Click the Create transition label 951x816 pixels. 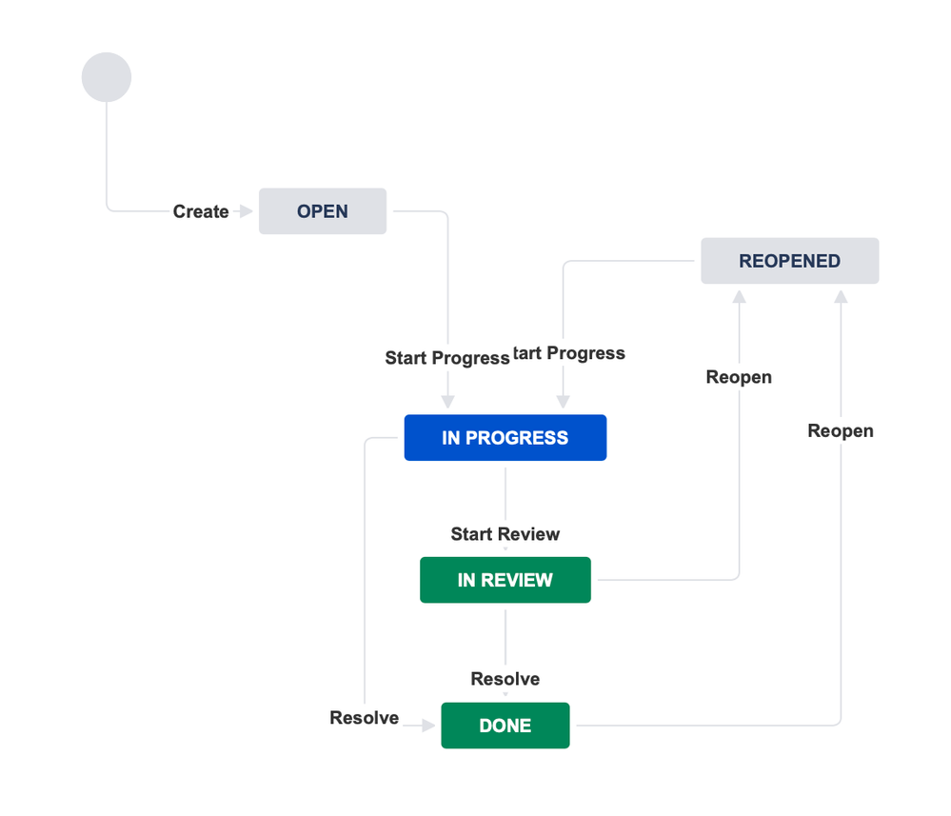point(201,211)
